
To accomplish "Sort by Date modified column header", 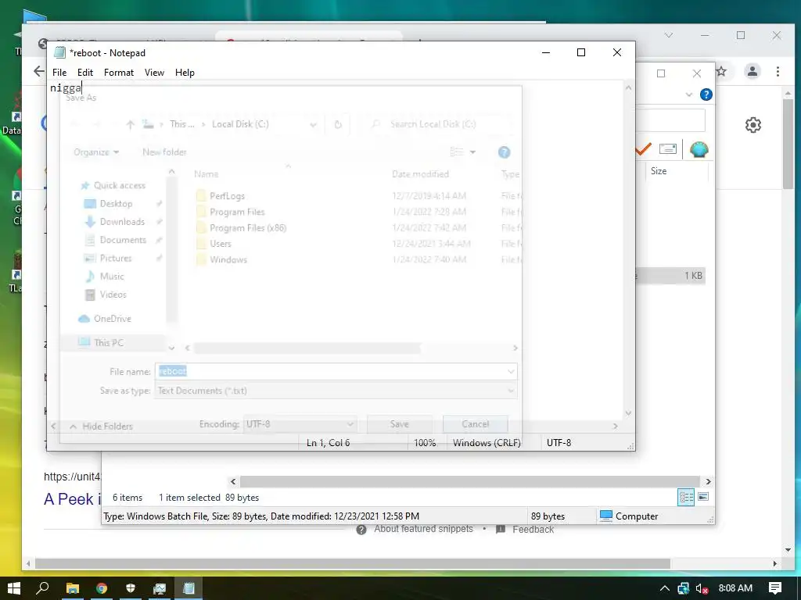I will pos(420,174).
